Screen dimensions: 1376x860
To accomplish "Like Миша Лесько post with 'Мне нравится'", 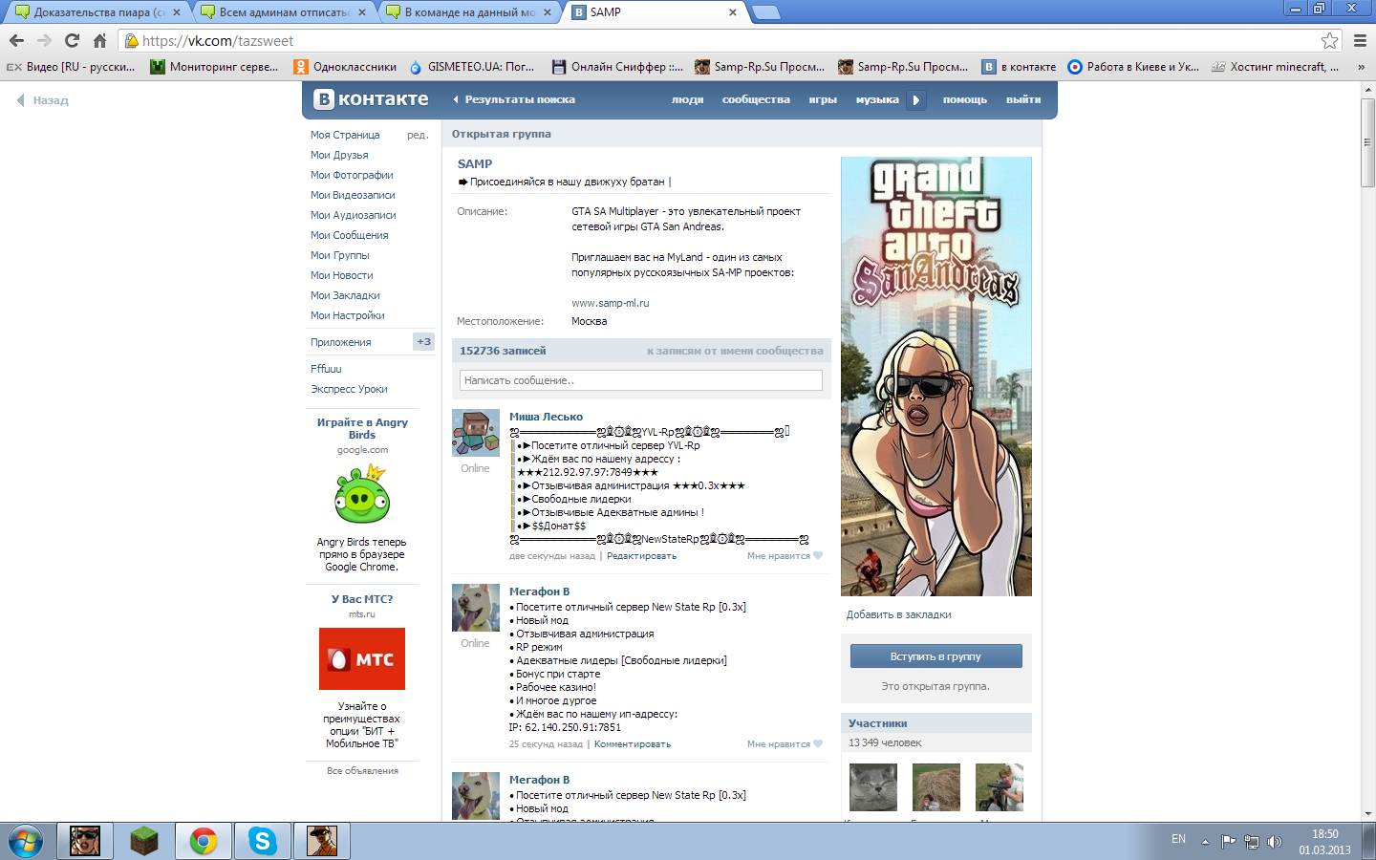I will coord(785,556).
